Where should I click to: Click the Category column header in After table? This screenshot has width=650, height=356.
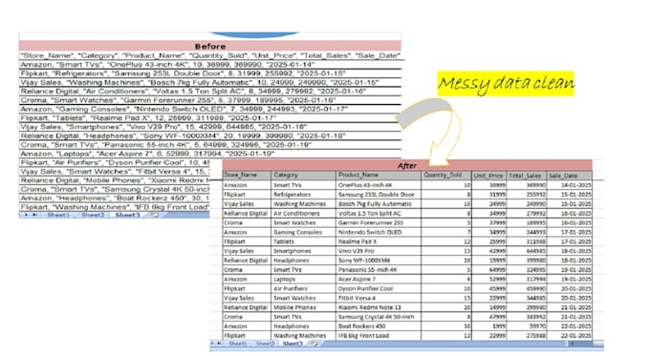click(x=303, y=175)
